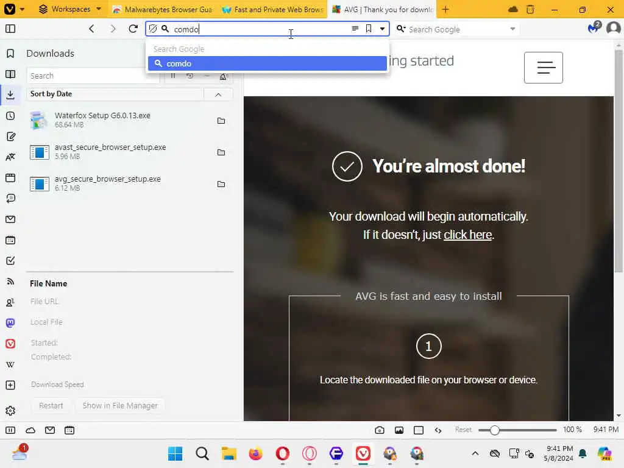Toggle sort order ascending arrow
This screenshot has height=468, width=624.
(218, 94)
